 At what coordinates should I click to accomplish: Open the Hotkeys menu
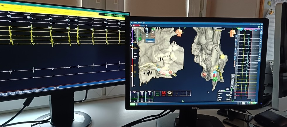coord(140,23)
